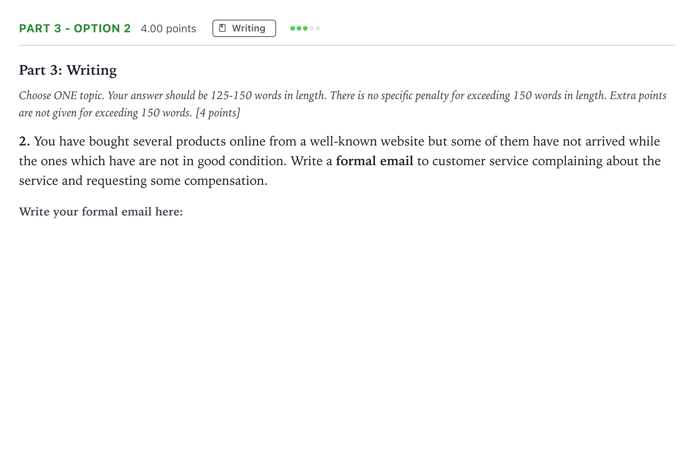Click the [4 points] text in instructions
Screen dimensions: 694x468
click(x=218, y=113)
